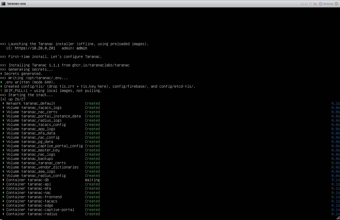The width and height of the screenshot is (340, 220).
Task: Click the ghcr.io/taranaclabs/taranac image source text
Action: tap(101, 65)
